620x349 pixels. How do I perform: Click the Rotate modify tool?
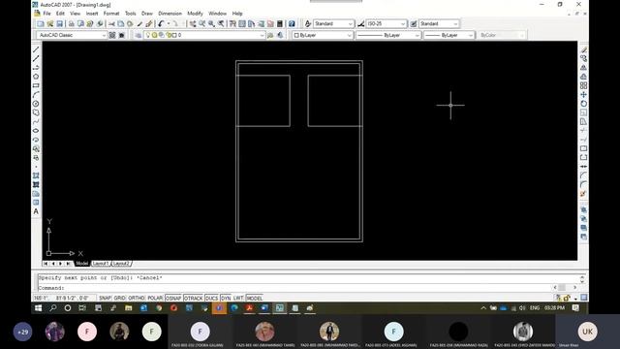[x=583, y=104]
